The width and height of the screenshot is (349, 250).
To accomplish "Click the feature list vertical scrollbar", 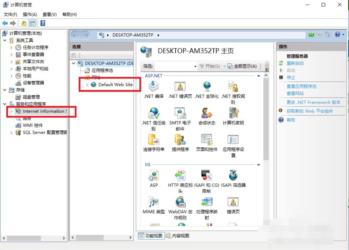I will pos(266,119).
